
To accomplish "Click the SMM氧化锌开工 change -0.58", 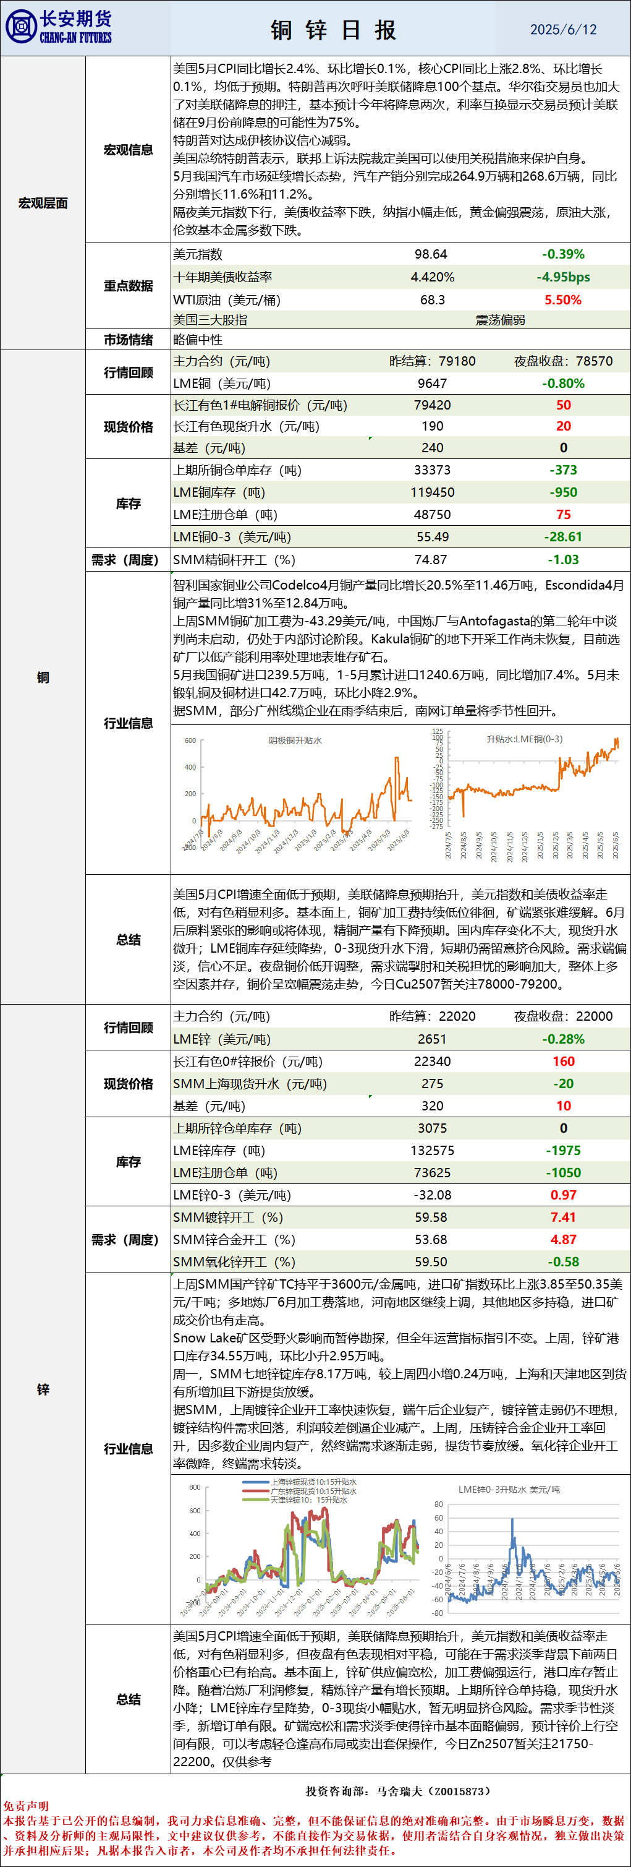I will point(563,1262).
